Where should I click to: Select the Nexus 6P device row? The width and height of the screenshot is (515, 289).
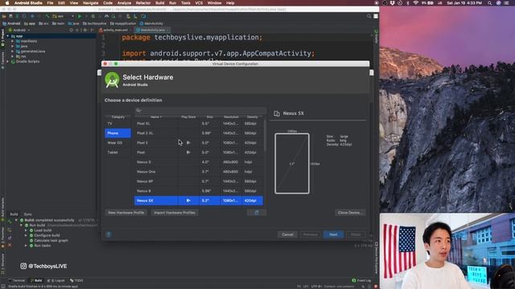tap(199, 181)
